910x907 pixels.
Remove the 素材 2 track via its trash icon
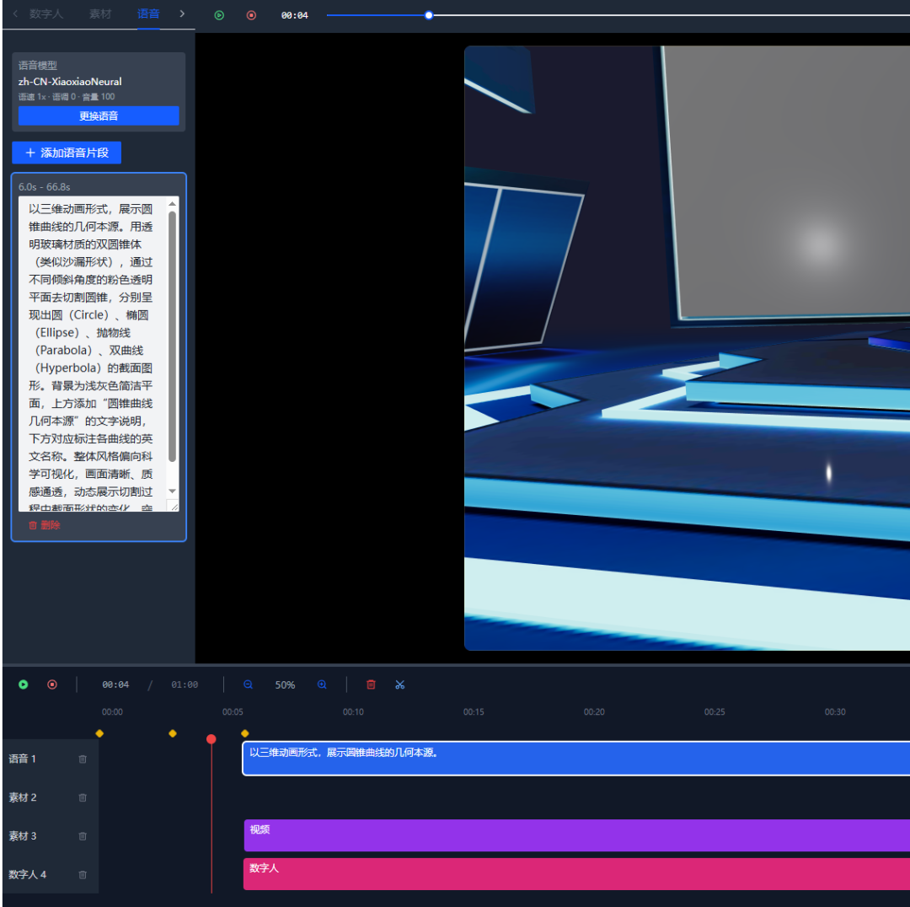point(83,797)
